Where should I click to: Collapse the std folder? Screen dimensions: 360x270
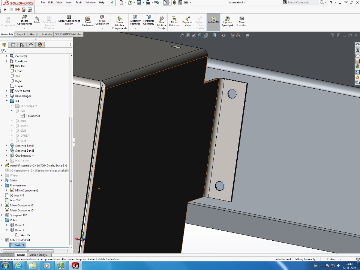(7, 101)
